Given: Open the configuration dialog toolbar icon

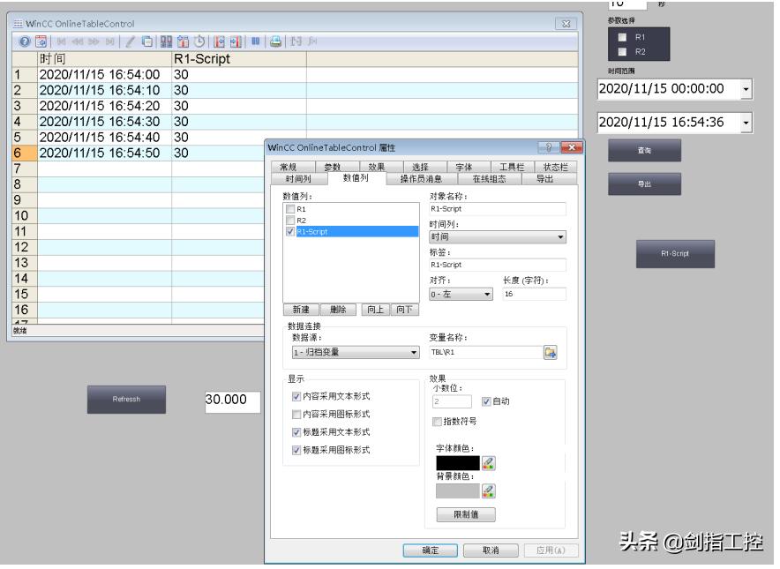Looking at the screenshot, I should click(41, 42).
